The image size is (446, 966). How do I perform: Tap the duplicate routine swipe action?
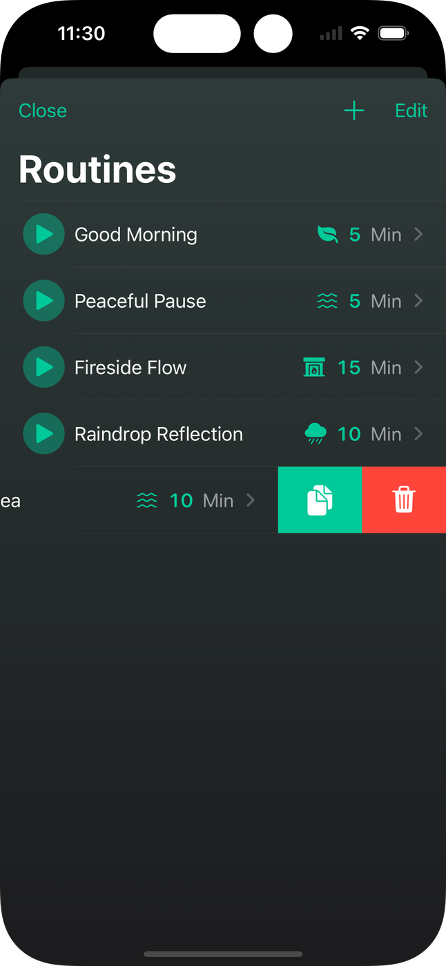coord(320,500)
